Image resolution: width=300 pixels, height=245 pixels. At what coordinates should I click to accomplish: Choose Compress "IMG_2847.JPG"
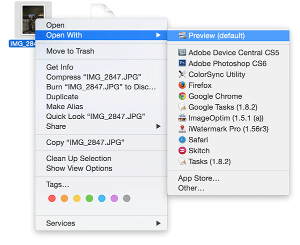tap(101, 77)
